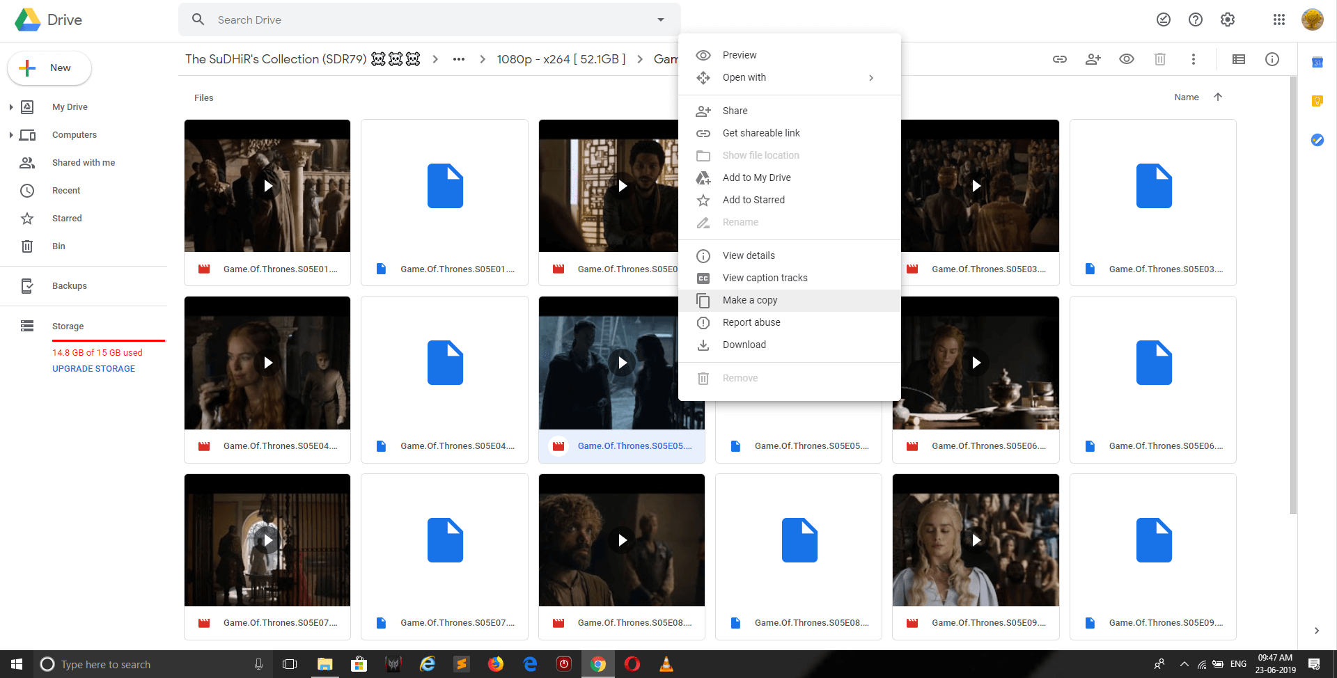Click get shareable link toolbar icon
This screenshot has height=678, width=1337.
pyautogui.click(x=1060, y=59)
